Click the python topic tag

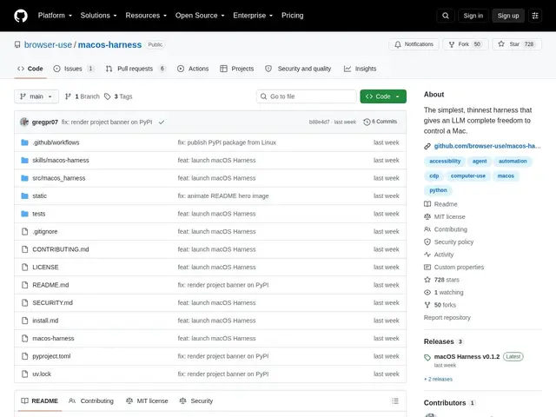[438, 190]
